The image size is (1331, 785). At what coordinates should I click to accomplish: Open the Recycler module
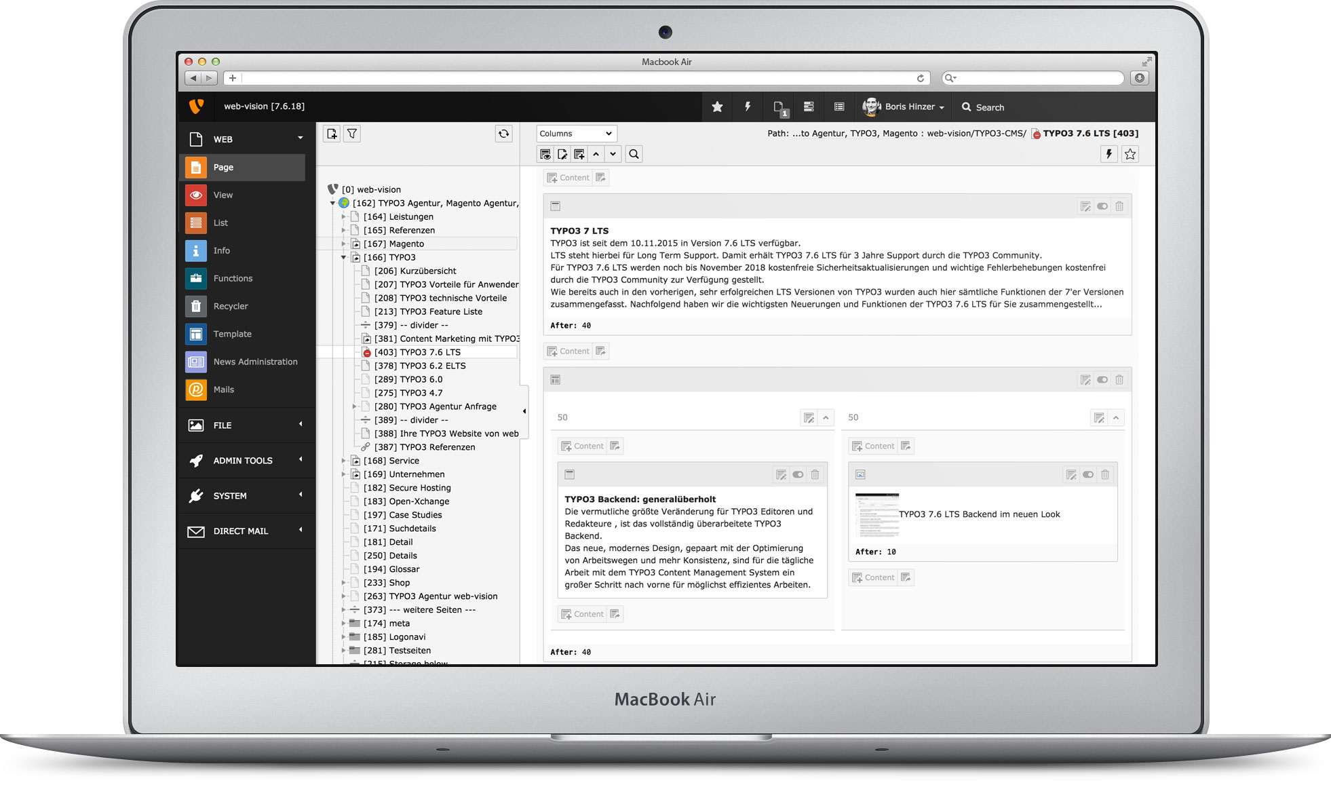[231, 306]
